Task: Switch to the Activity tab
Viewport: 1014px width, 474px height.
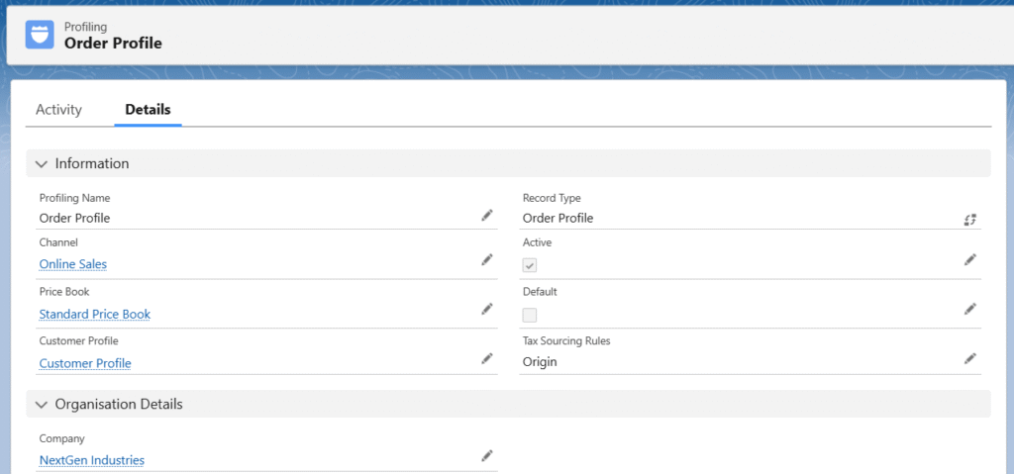Action: point(58,110)
